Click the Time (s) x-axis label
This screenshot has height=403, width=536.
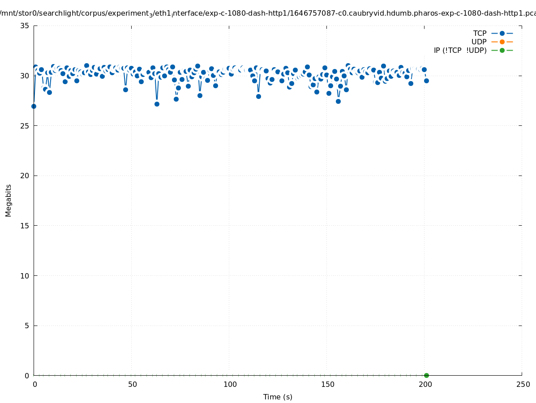[x=278, y=397]
